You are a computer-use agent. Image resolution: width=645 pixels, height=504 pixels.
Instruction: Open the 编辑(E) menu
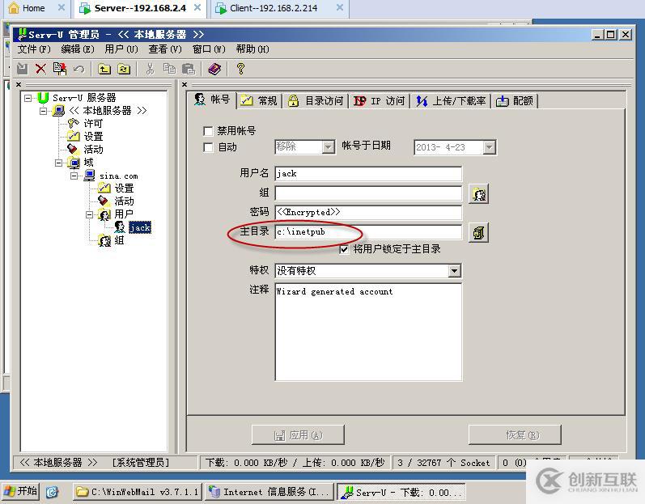(x=78, y=49)
